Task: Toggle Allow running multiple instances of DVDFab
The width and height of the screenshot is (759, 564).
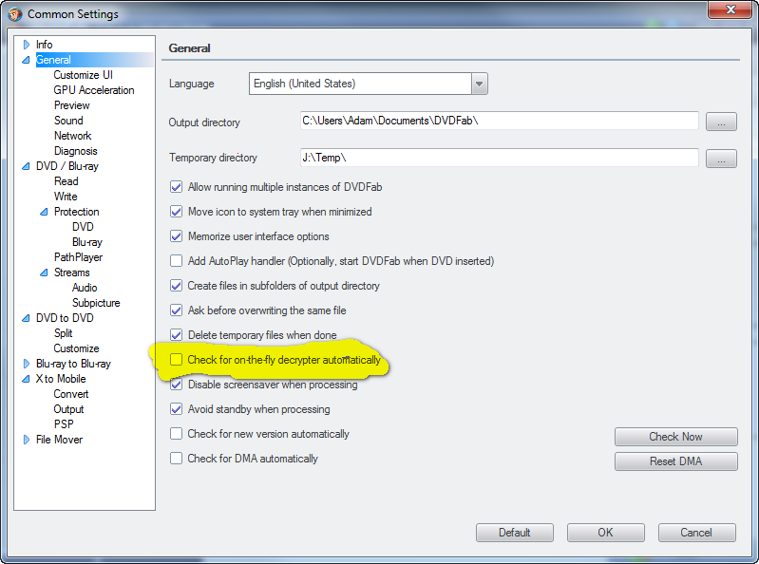Action: 176,187
